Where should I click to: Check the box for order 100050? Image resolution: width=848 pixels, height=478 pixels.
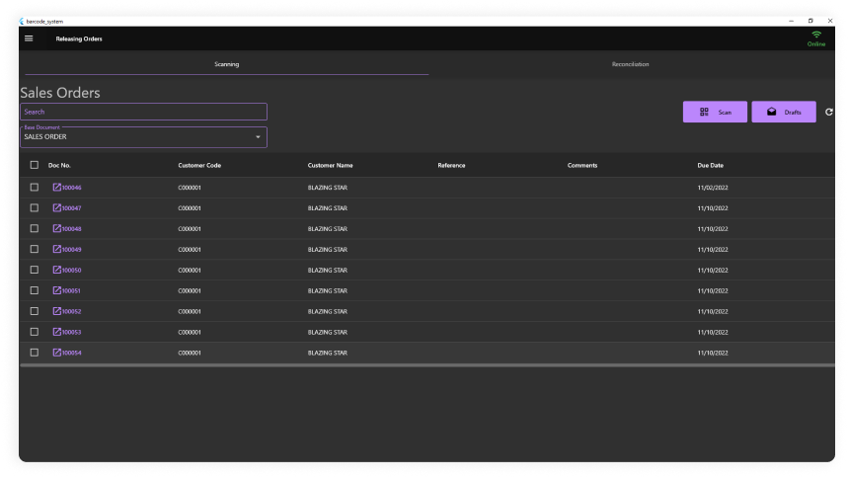(35, 270)
